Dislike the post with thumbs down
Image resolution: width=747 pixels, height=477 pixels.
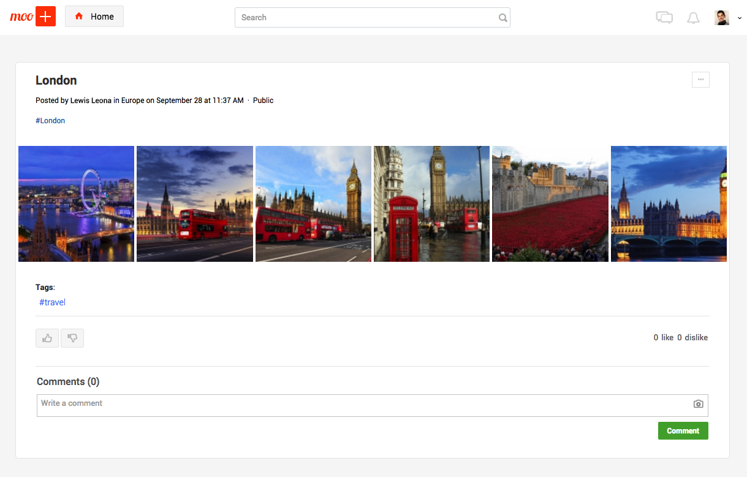72,338
